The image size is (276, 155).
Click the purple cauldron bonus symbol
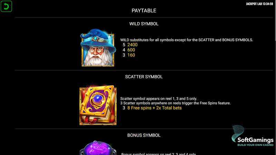point(98,148)
